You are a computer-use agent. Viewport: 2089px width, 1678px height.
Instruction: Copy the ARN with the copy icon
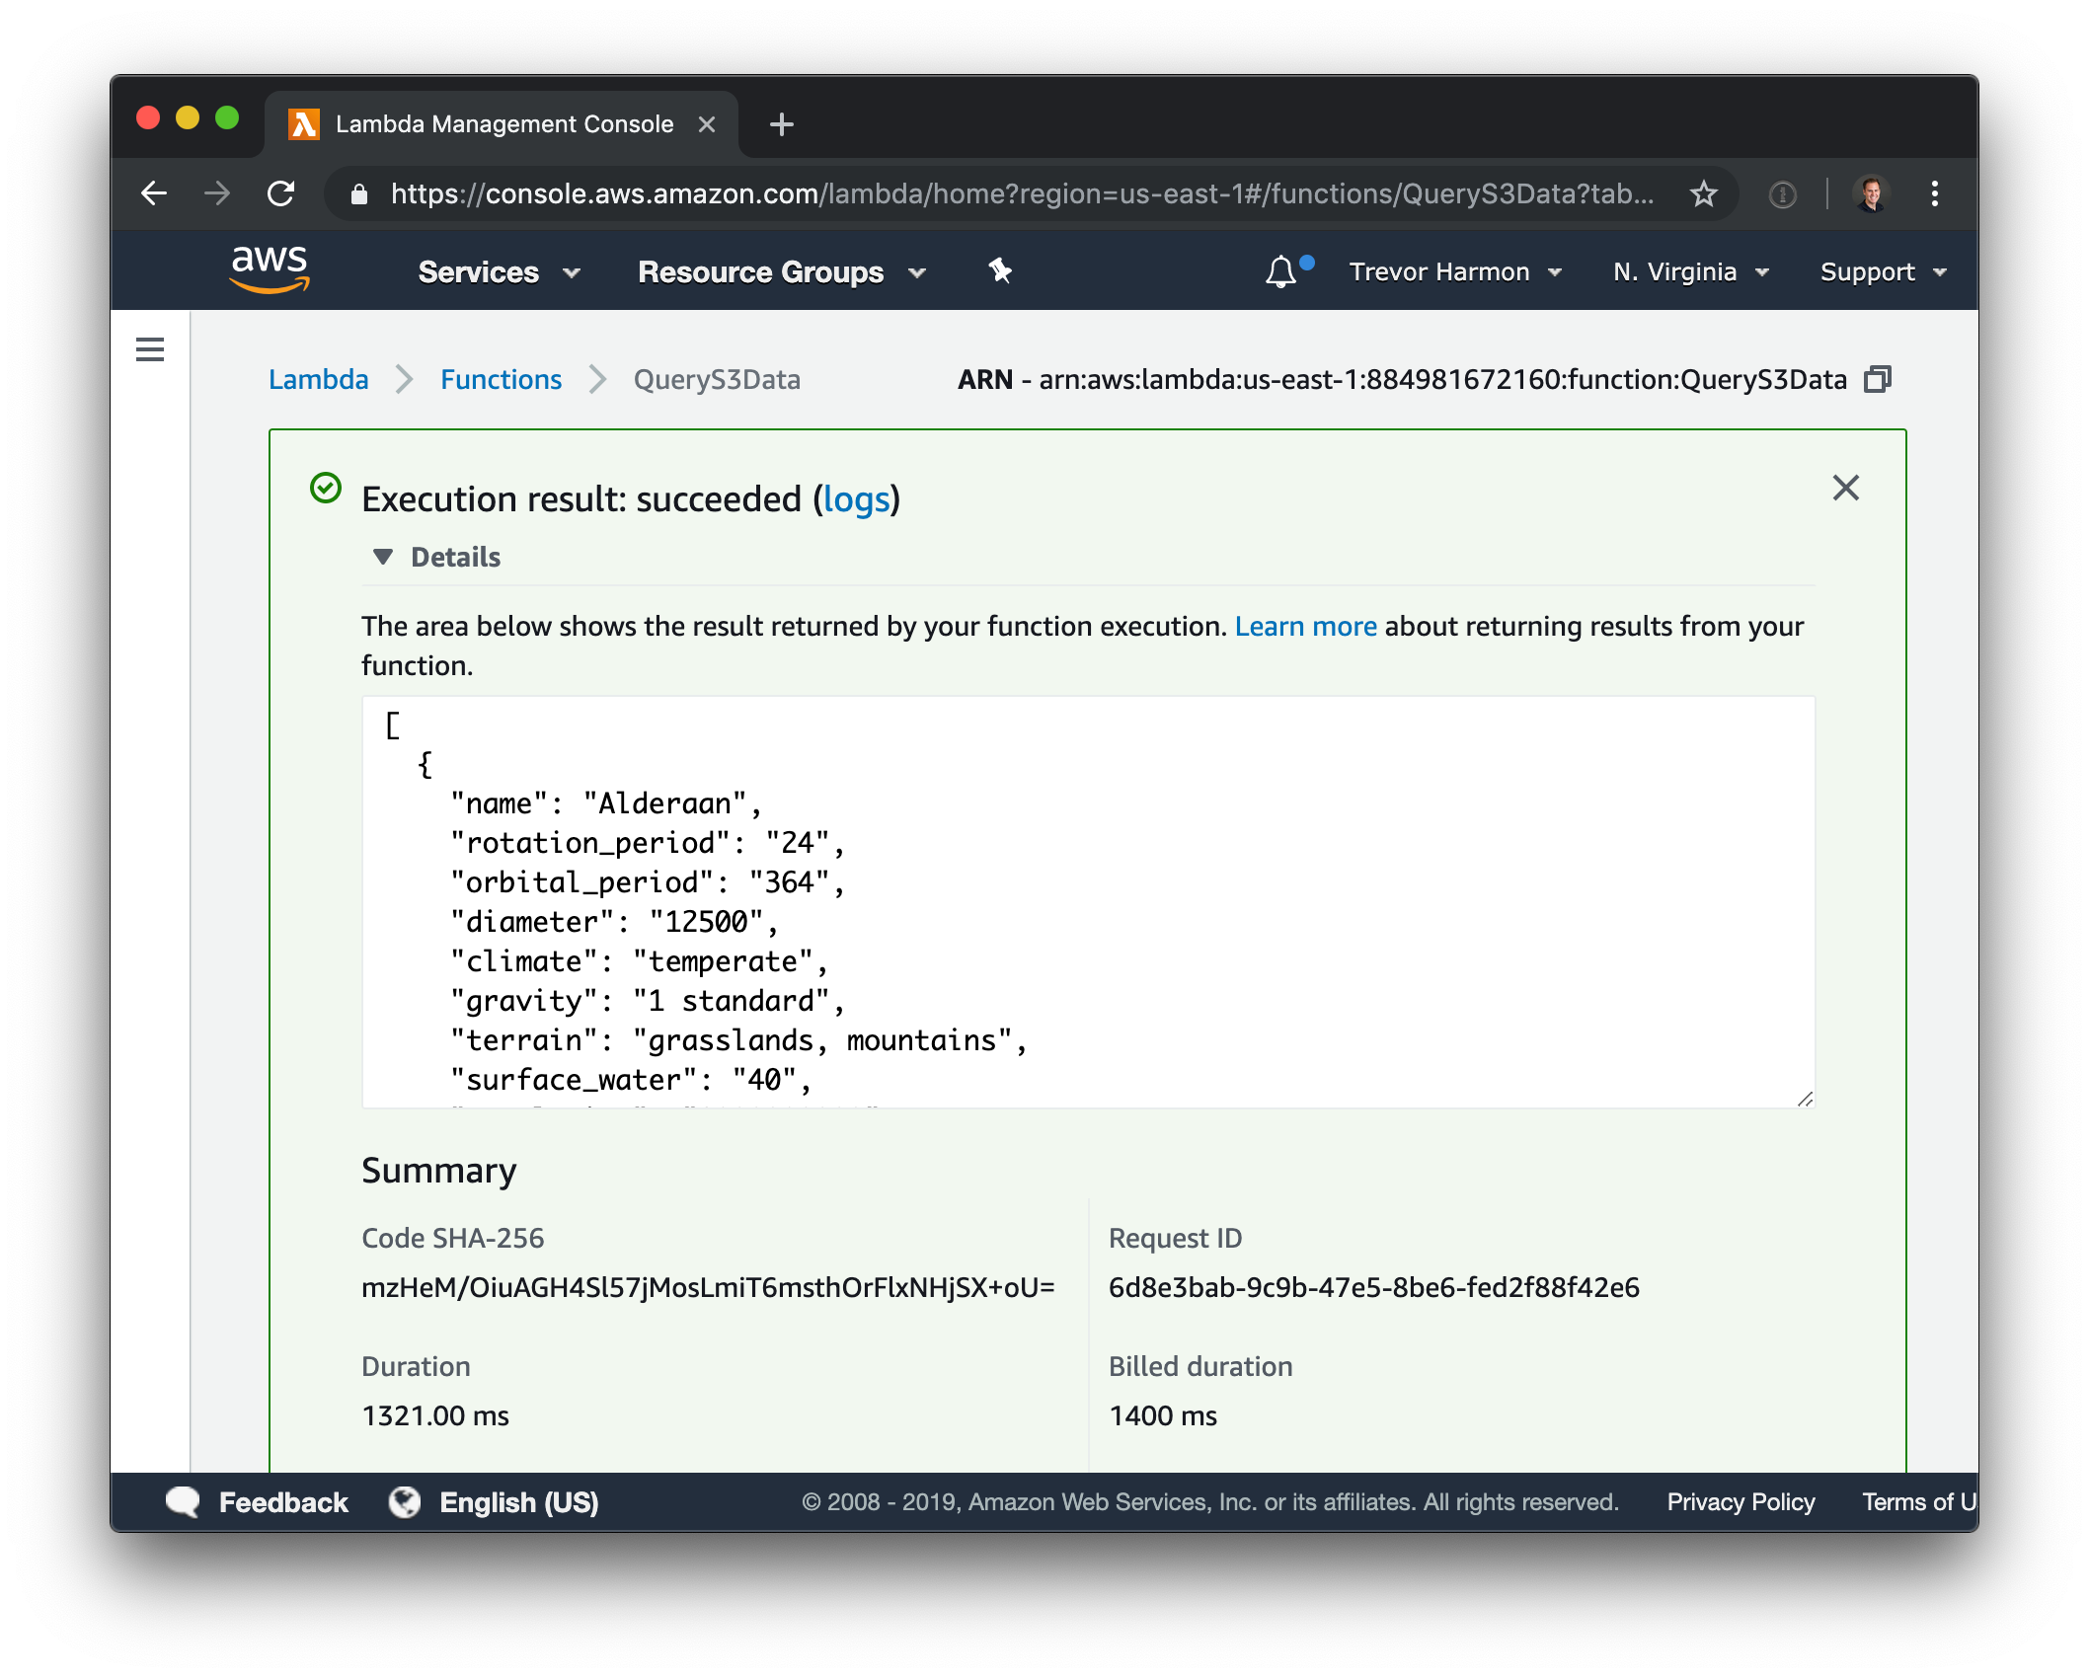[1878, 379]
